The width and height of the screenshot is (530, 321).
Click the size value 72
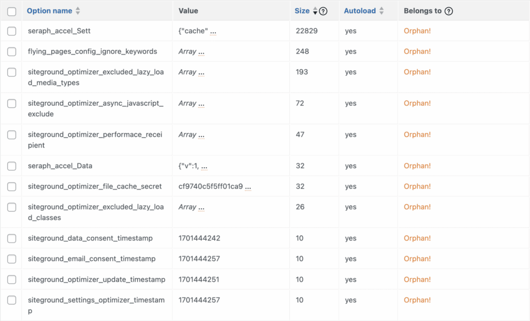click(300, 103)
